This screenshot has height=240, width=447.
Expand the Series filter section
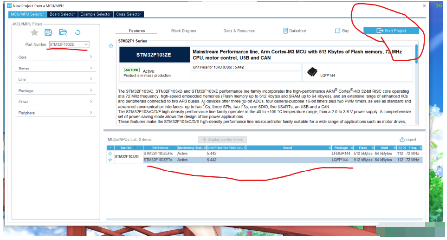coord(56,68)
